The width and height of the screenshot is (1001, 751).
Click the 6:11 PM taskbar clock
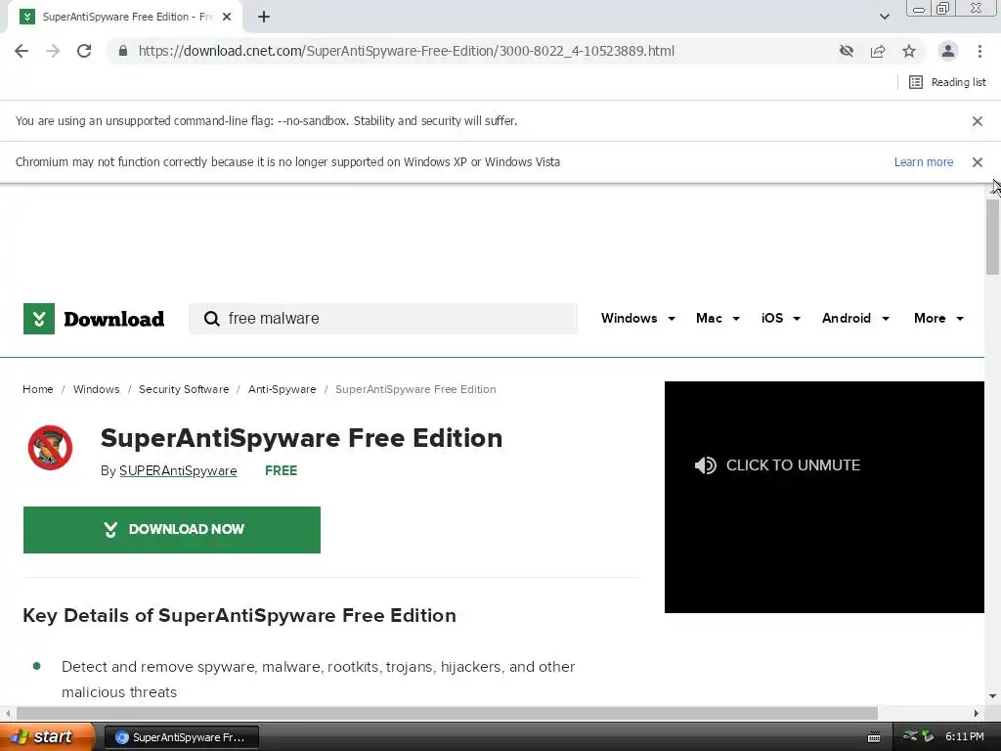point(964,737)
